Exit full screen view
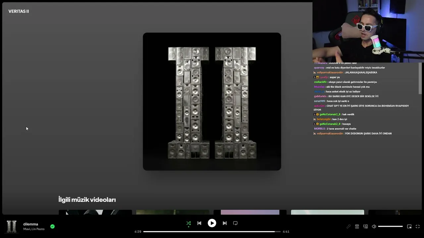The width and height of the screenshot is (424, 238). 418,226
